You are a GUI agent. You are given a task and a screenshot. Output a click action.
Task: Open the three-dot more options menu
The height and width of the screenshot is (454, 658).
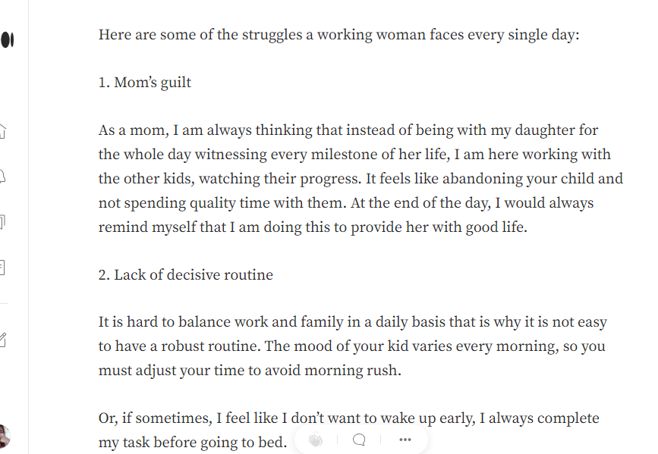405,440
